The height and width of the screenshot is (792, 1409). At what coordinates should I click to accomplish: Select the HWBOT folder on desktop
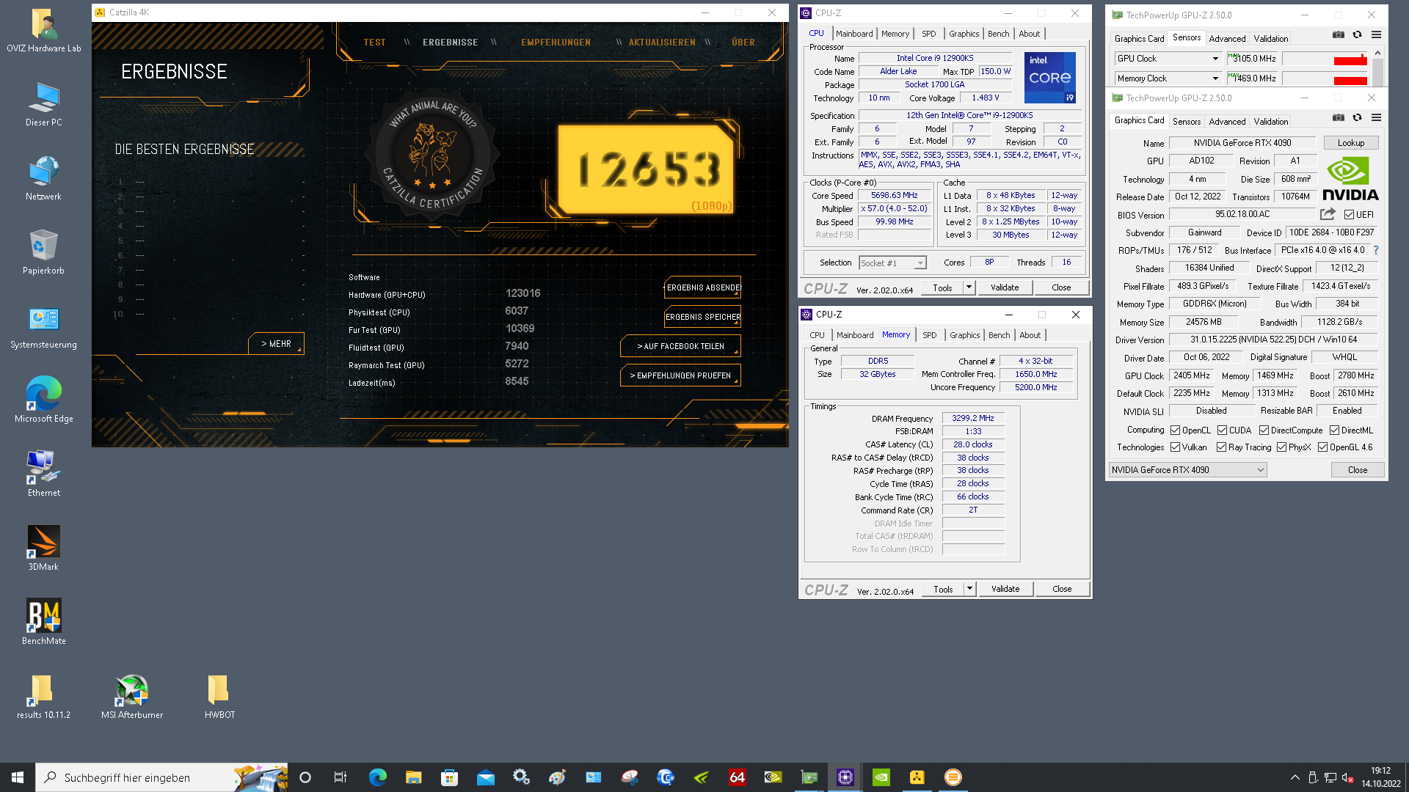(x=219, y=697)
